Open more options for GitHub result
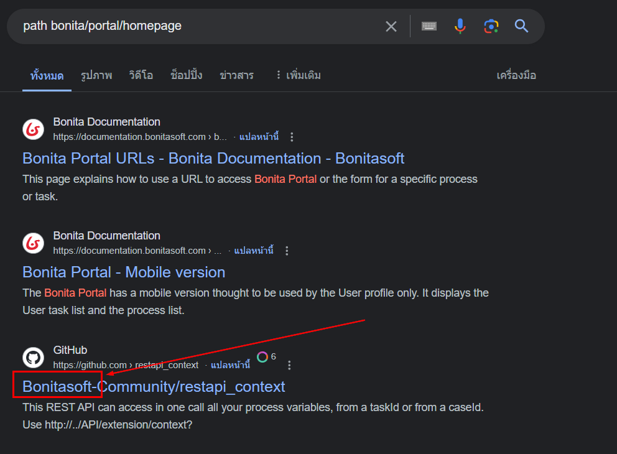 (x=289, y=365)
